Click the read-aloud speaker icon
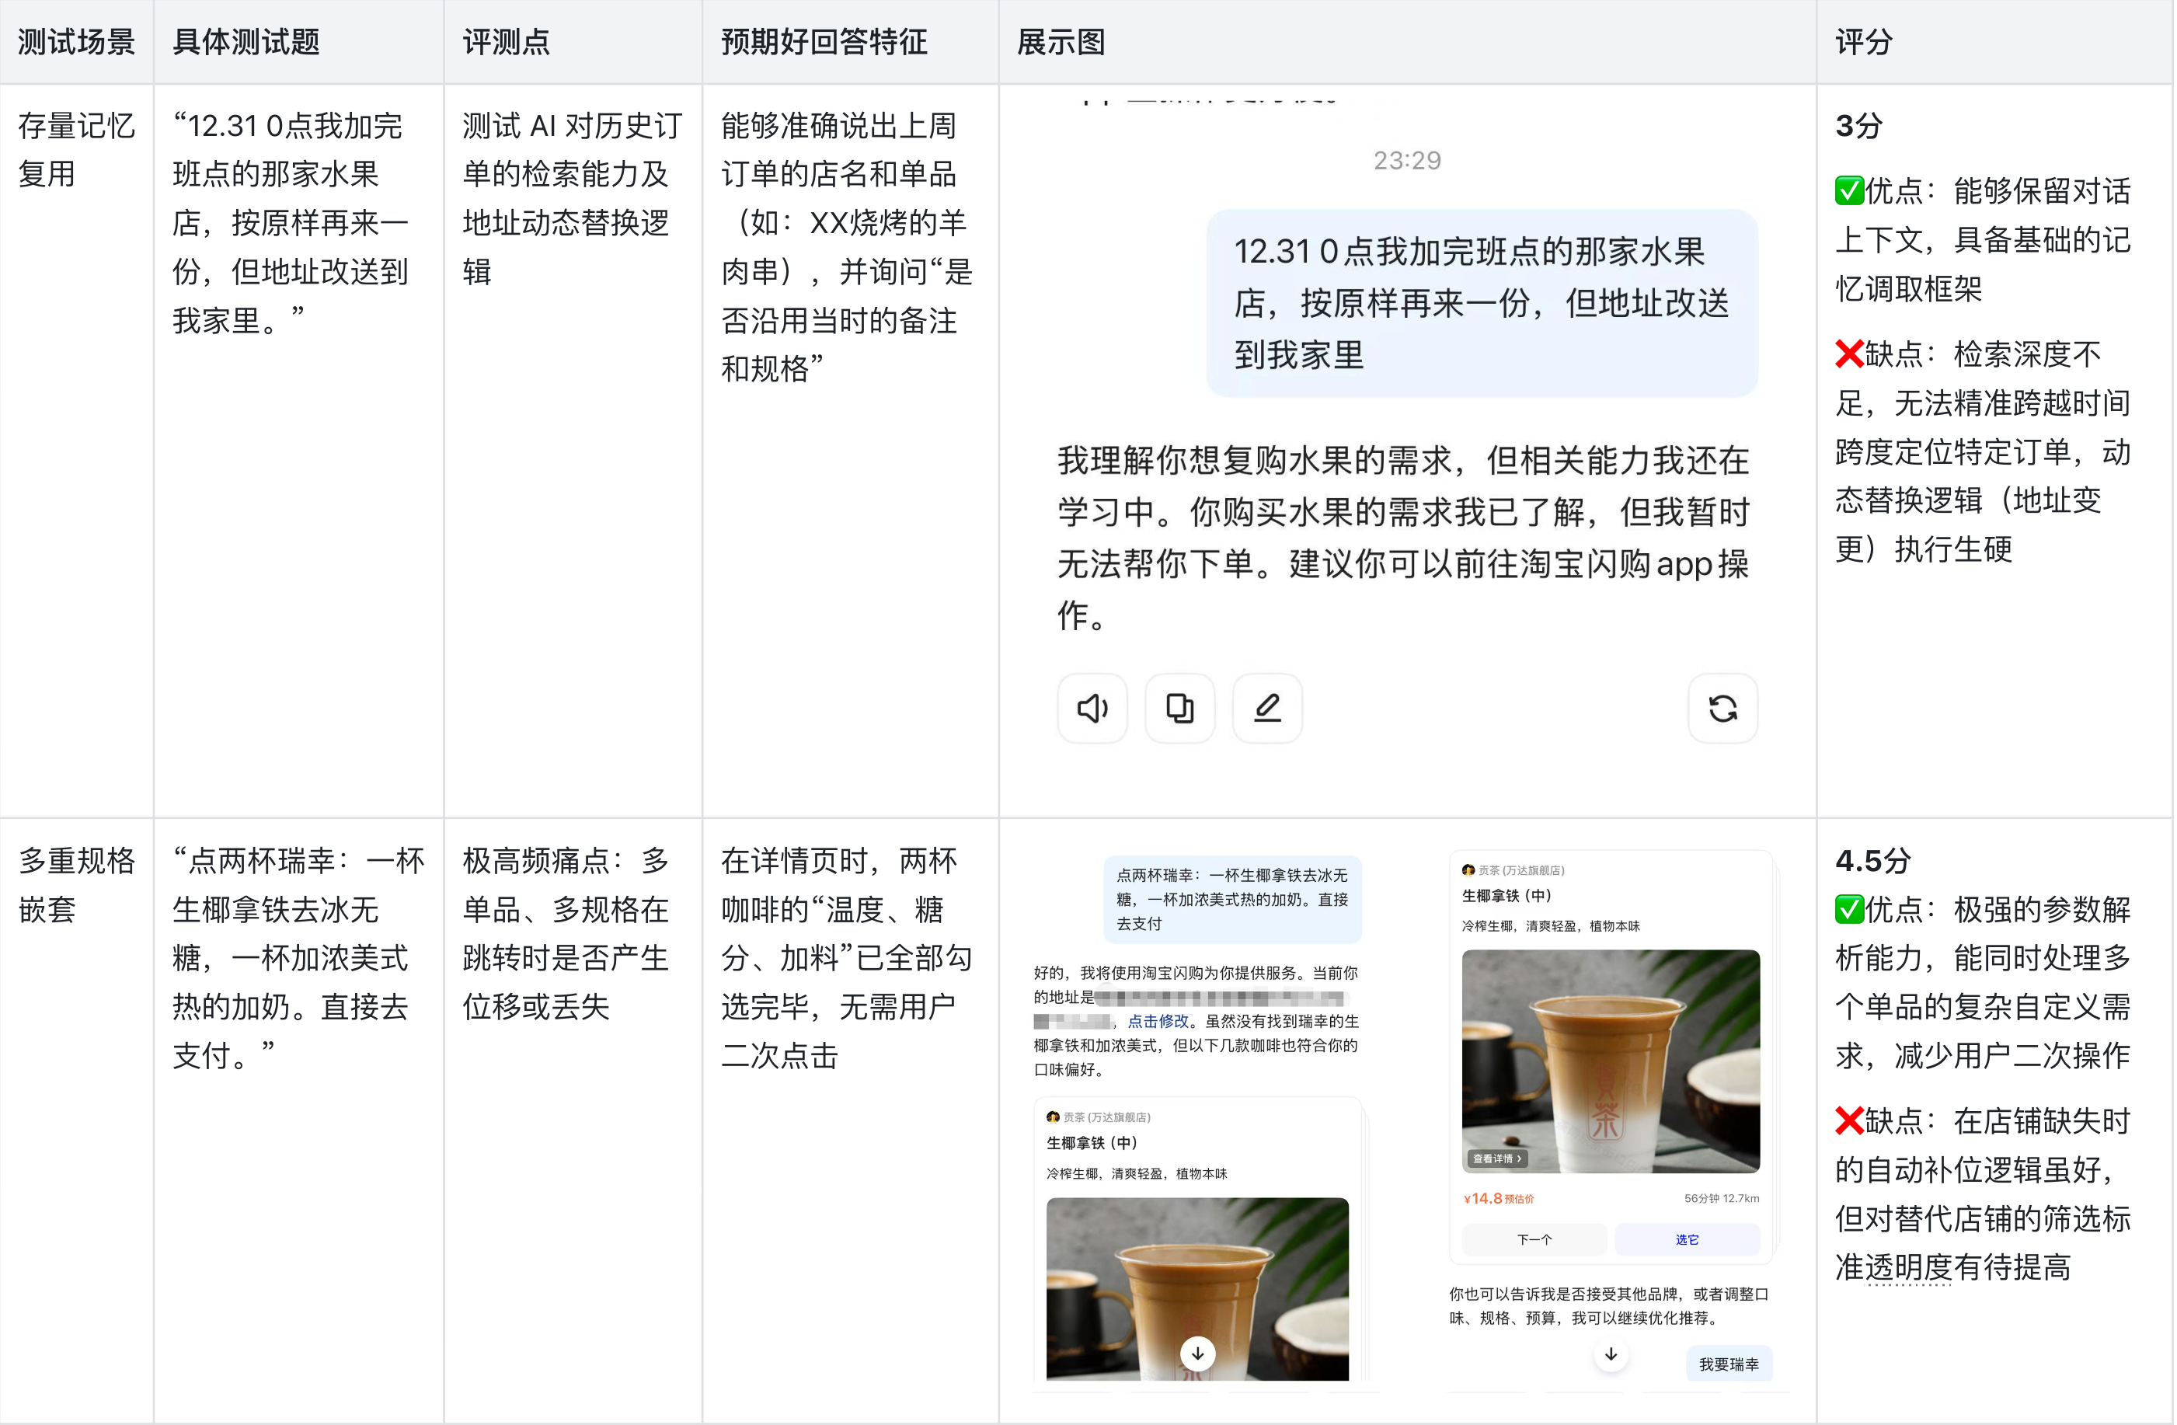 pyautogui.click(x=1092, y=708)
